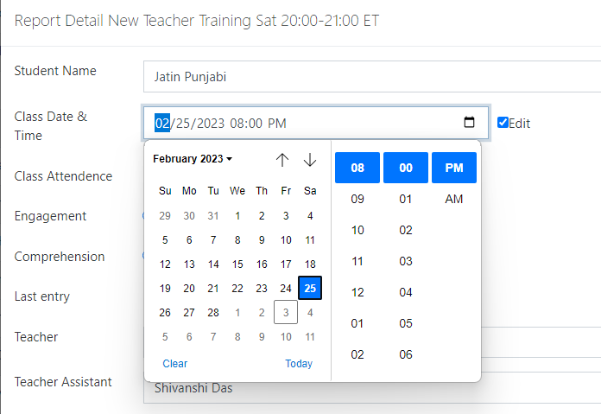This screenshot has height=414, width=601.
Task: Pick March 3 in the calendar
Action: pos(286,312)
